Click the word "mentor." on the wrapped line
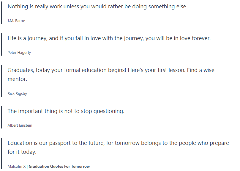Image resolution: width=240 pixels, height=171 pixels. (17, 79)
